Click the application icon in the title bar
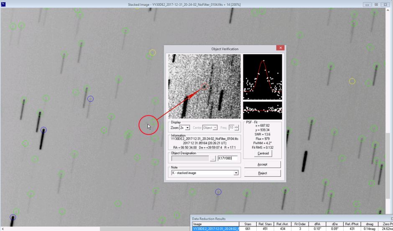This screenshot has width=393, height=231. click(3, 4)
